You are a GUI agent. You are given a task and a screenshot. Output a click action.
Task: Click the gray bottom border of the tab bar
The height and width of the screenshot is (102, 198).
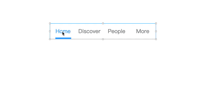[87, 39]
